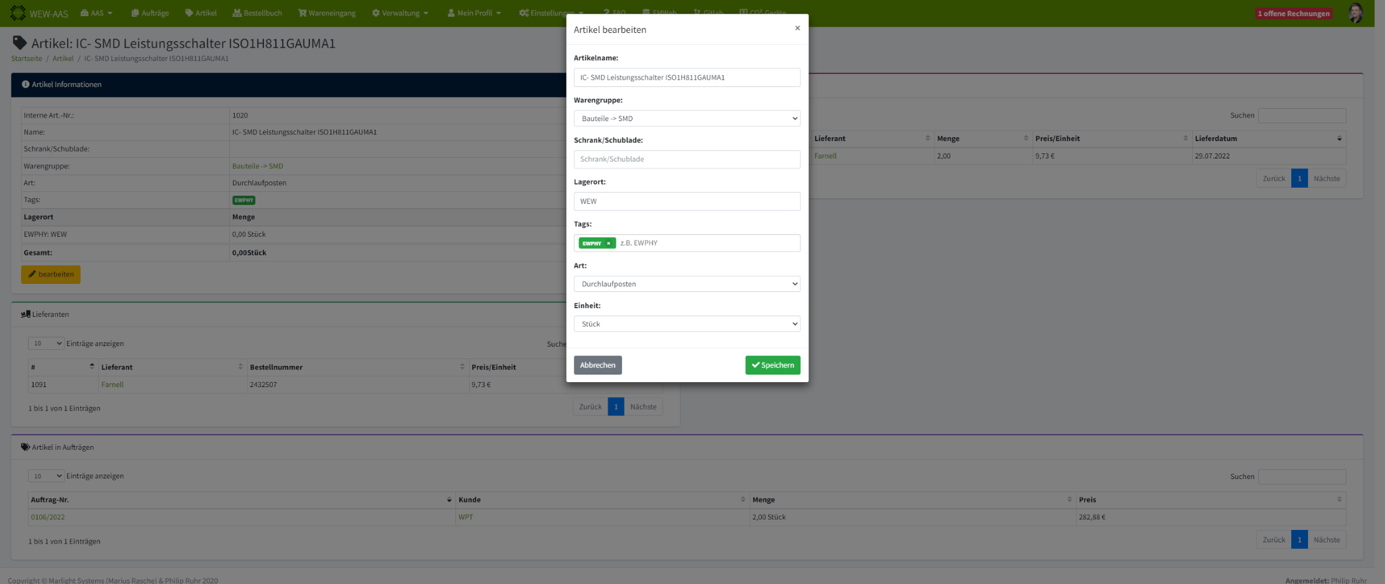Open the 1 offene Rechnungen badge
Screen dimensions: 1385x584
click(x=1294, y=14)
